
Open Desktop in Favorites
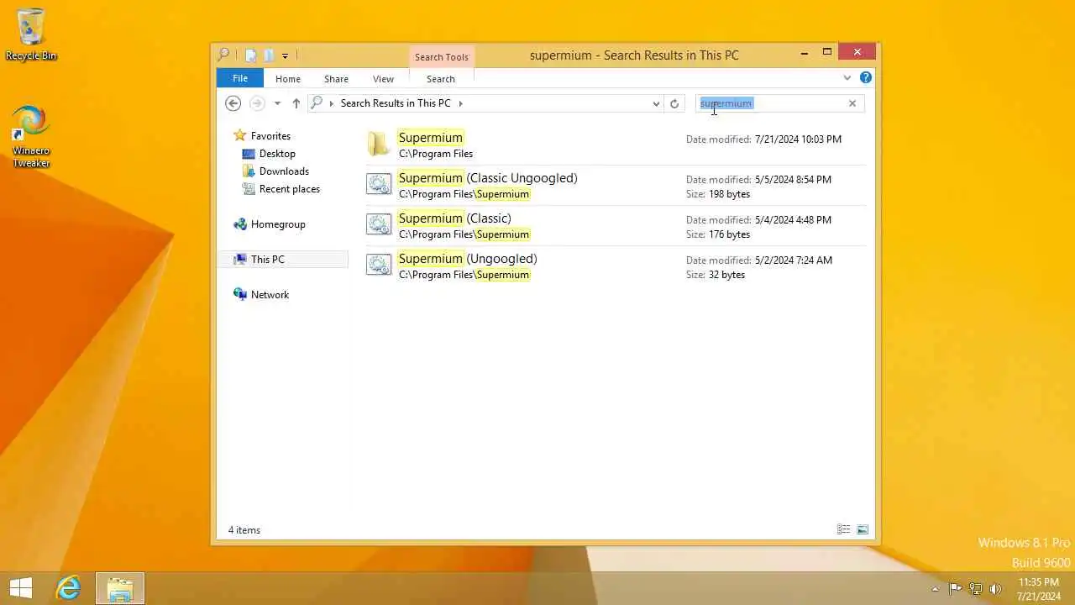pyautogui.click(x=277, y=154)
